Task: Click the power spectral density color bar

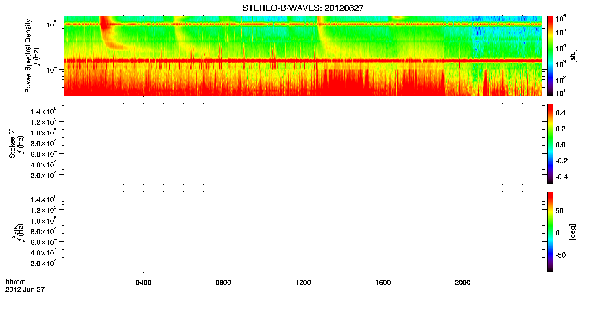Action: pyautogui.click(x=550, y=55)
